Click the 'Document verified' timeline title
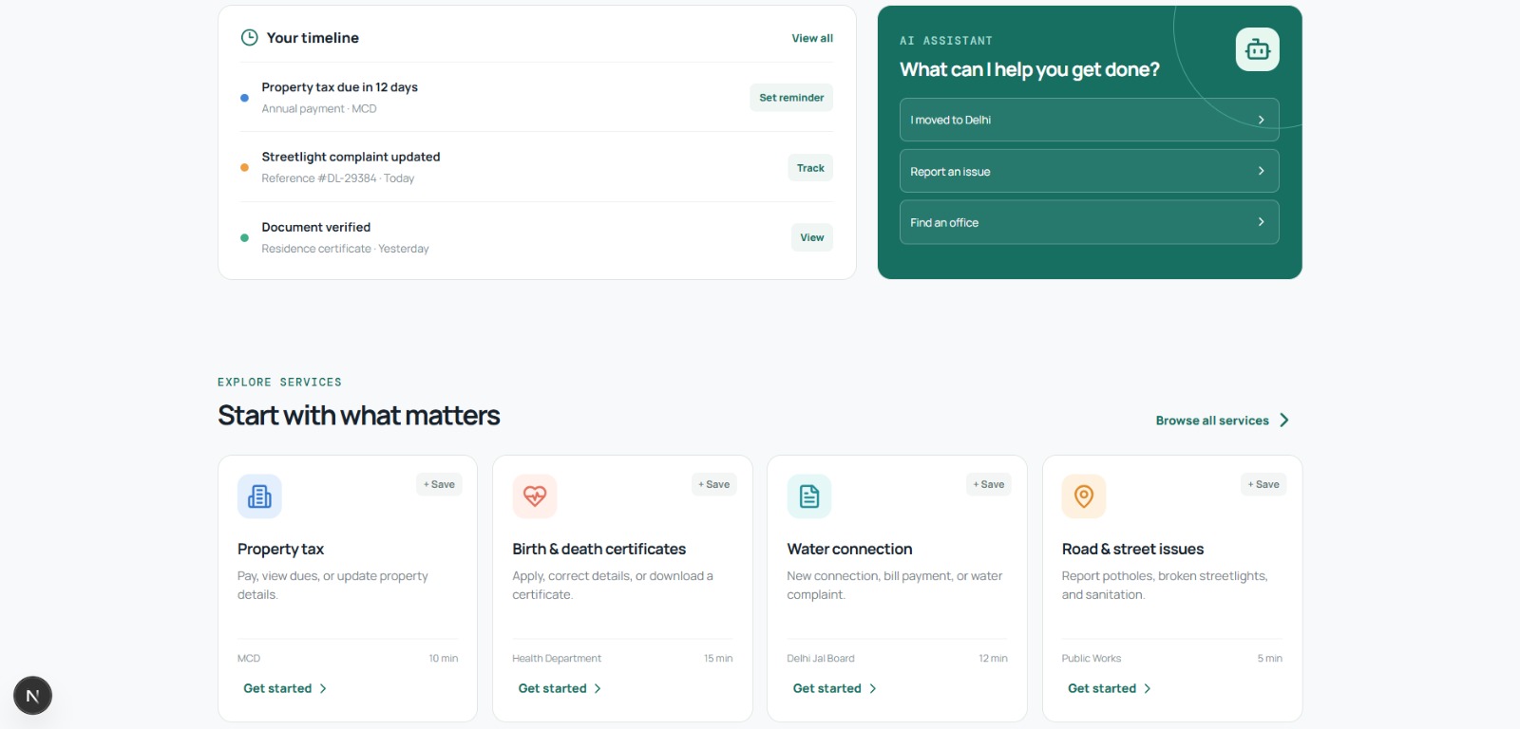This screenshot has width=1520, height=729. (316, 227)
